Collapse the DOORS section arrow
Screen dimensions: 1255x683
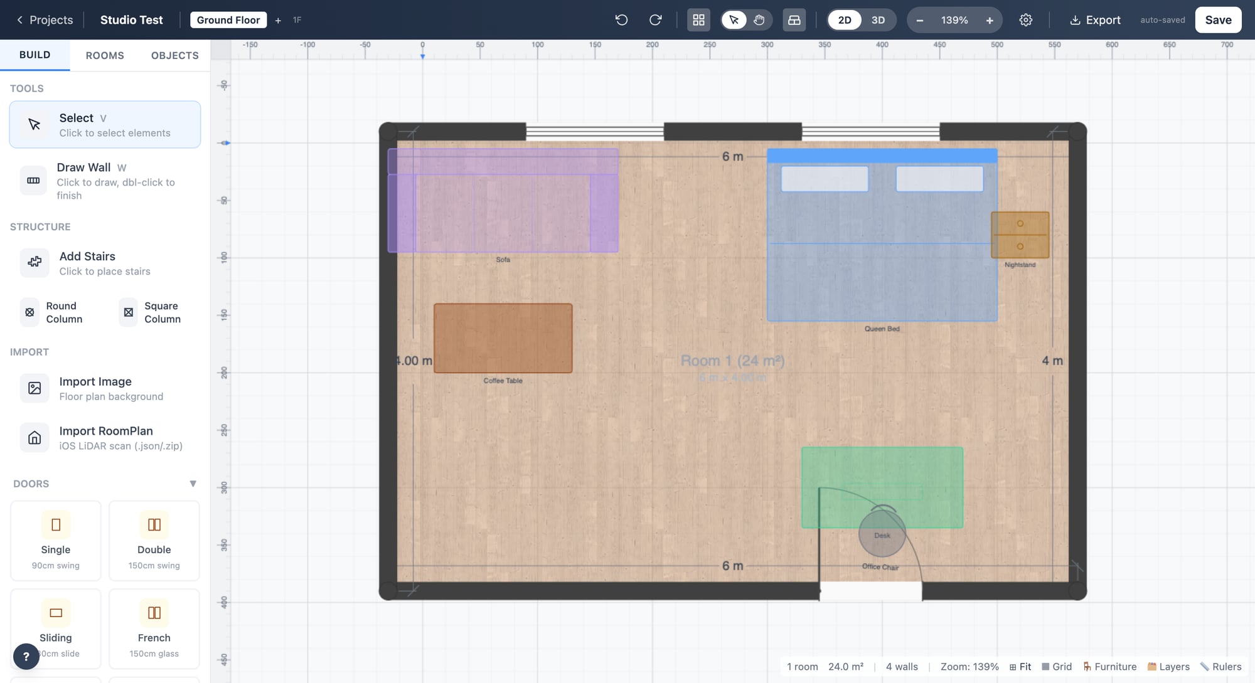193,484
